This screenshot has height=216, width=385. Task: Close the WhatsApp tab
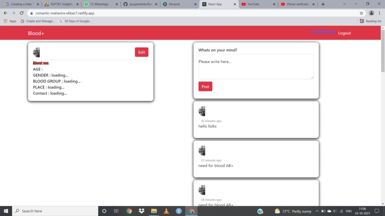point(117,4)
